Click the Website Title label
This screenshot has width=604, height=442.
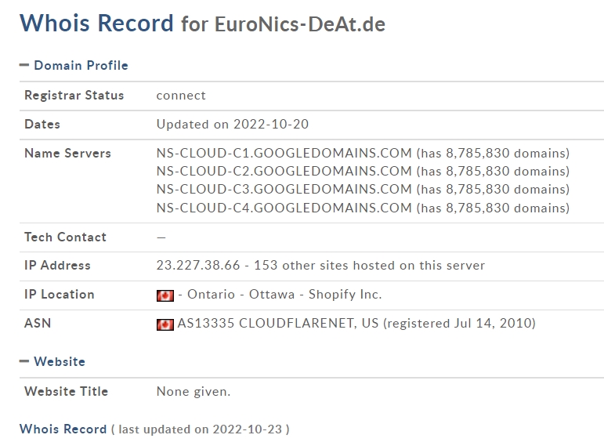click(67, 391)
